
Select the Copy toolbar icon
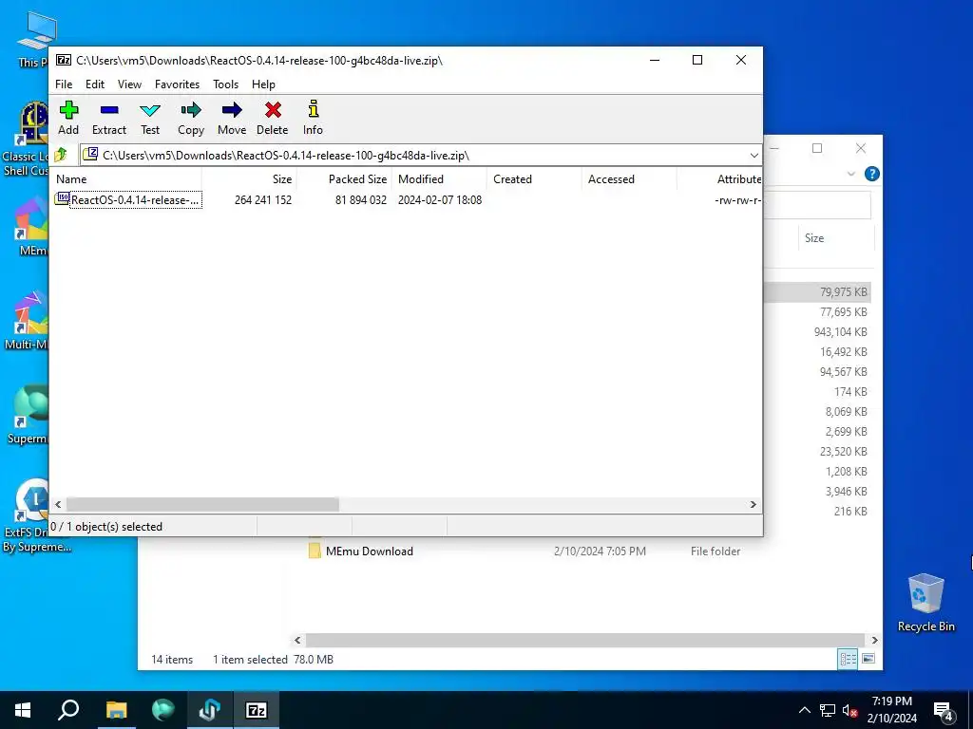point(191,118)
